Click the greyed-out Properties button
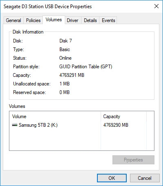This screenshot has width=163, height=186. point(133,160)
